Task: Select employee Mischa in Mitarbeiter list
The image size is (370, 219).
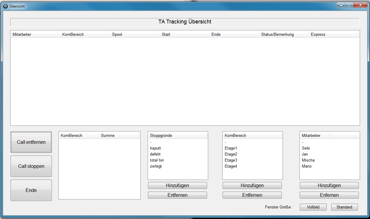Action: click(x=308, y=160)
